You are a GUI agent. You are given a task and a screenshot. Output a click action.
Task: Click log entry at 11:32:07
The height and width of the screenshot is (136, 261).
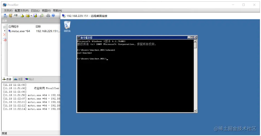click(x=31, y=99)
